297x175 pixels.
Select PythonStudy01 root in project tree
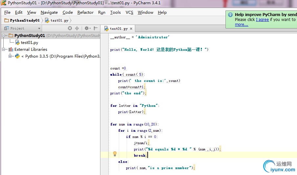click(x=30, y=36)
